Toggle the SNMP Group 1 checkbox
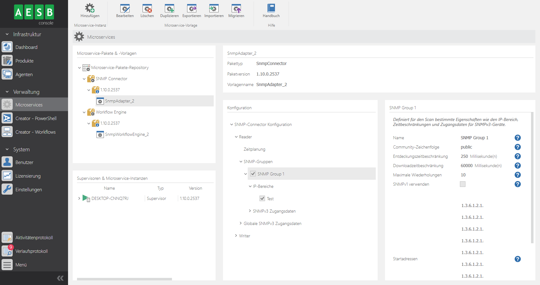This screenshot has height=285, width=540. click(253, 174)
